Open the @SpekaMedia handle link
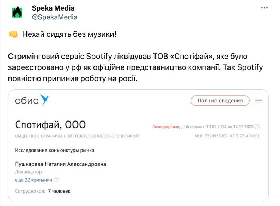 pyautogui.click(x=55, y=17)
